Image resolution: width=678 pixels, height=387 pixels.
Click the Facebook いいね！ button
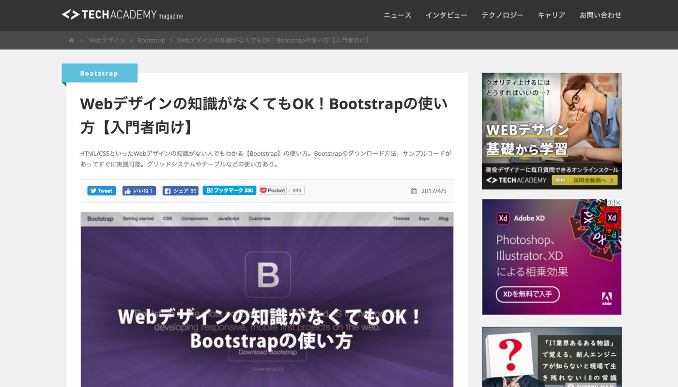click(139, 191)
